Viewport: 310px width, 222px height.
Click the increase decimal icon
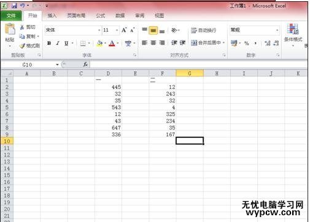tap(268, 43)
